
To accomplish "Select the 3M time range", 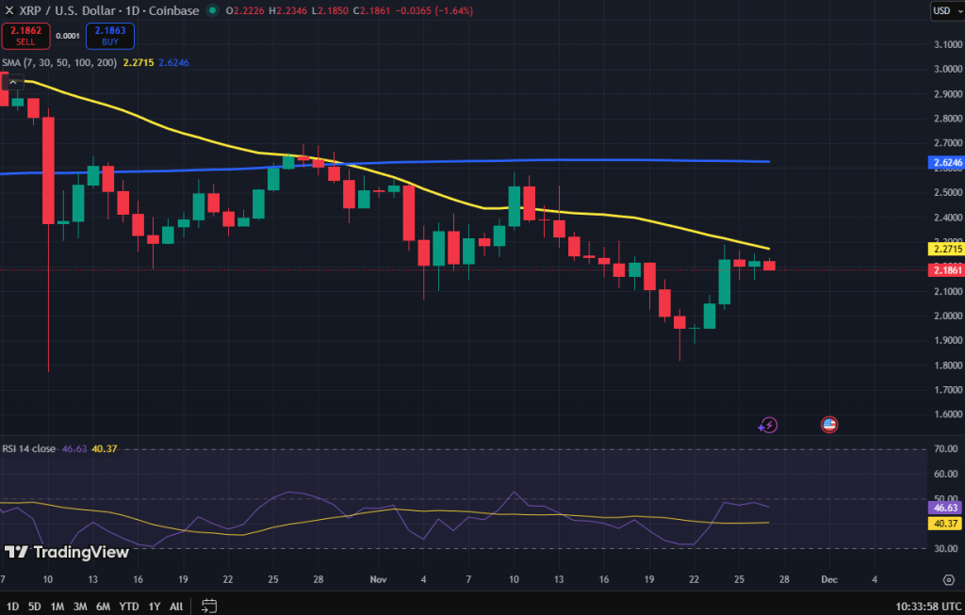I will click(80, 607).
